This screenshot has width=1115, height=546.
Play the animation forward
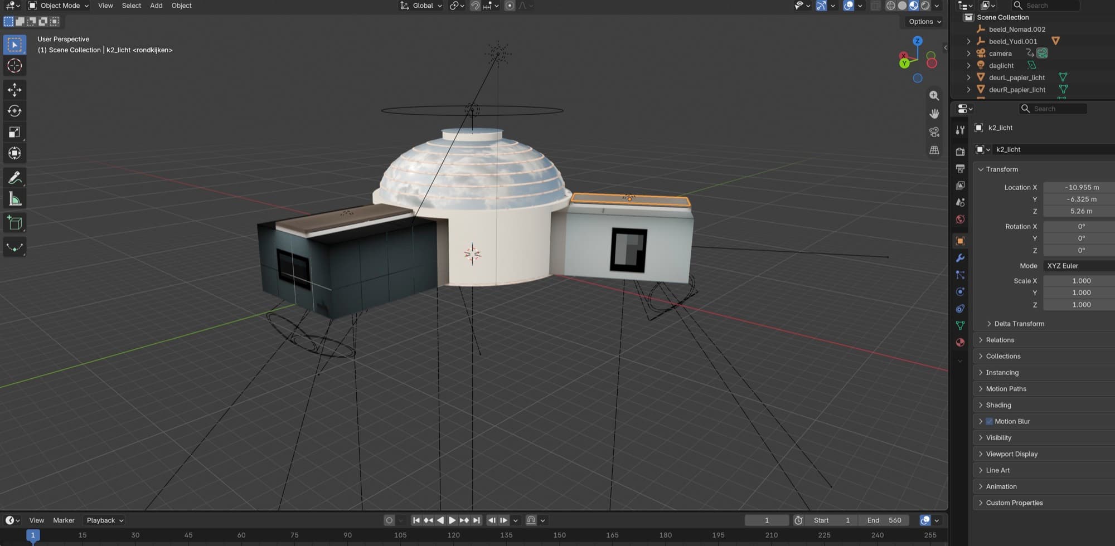pyautogui.click(x=452, y=520)
